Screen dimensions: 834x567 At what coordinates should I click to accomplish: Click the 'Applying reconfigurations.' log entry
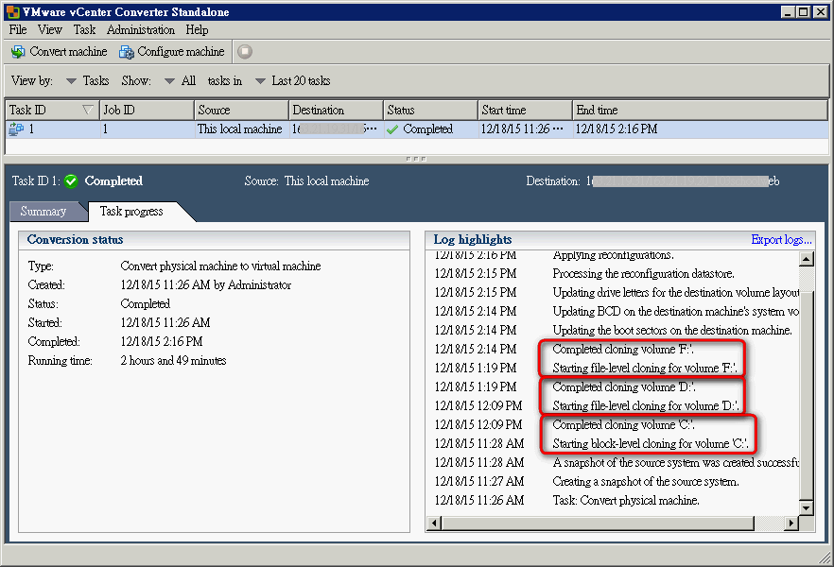coord(614,255)
